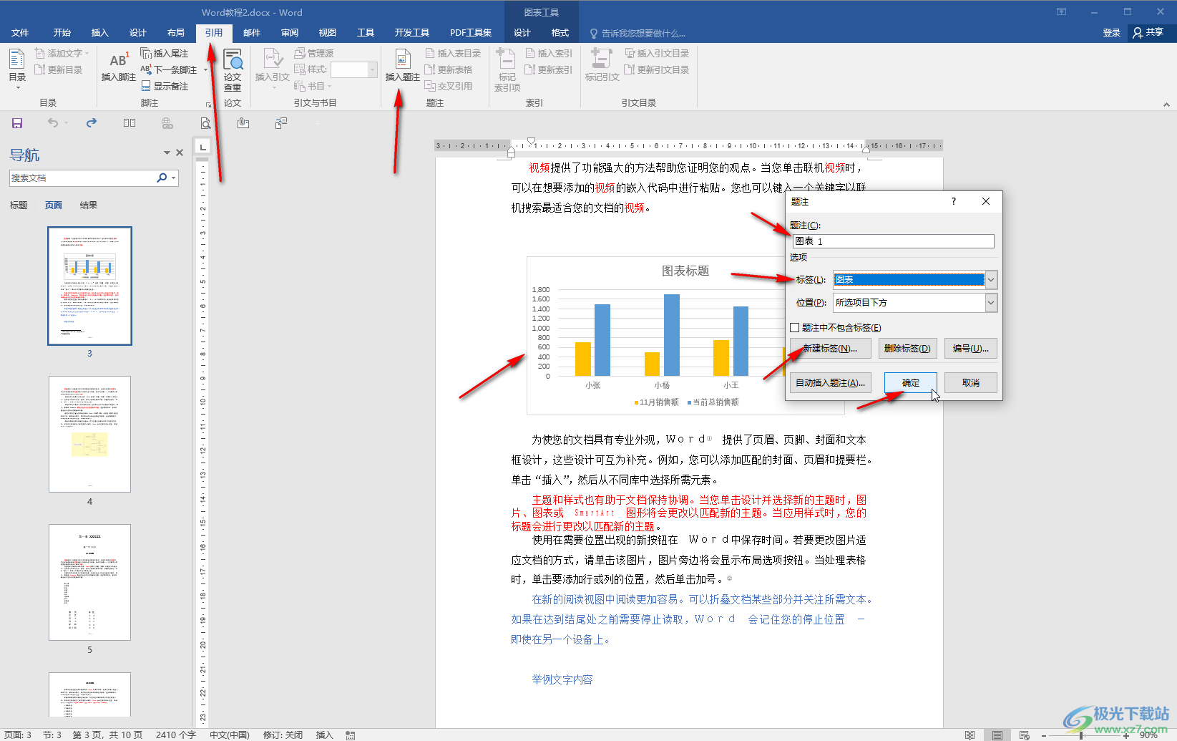Select page 5 thumbnail in navigation pane
The image size is (1177, 741).
89,582
